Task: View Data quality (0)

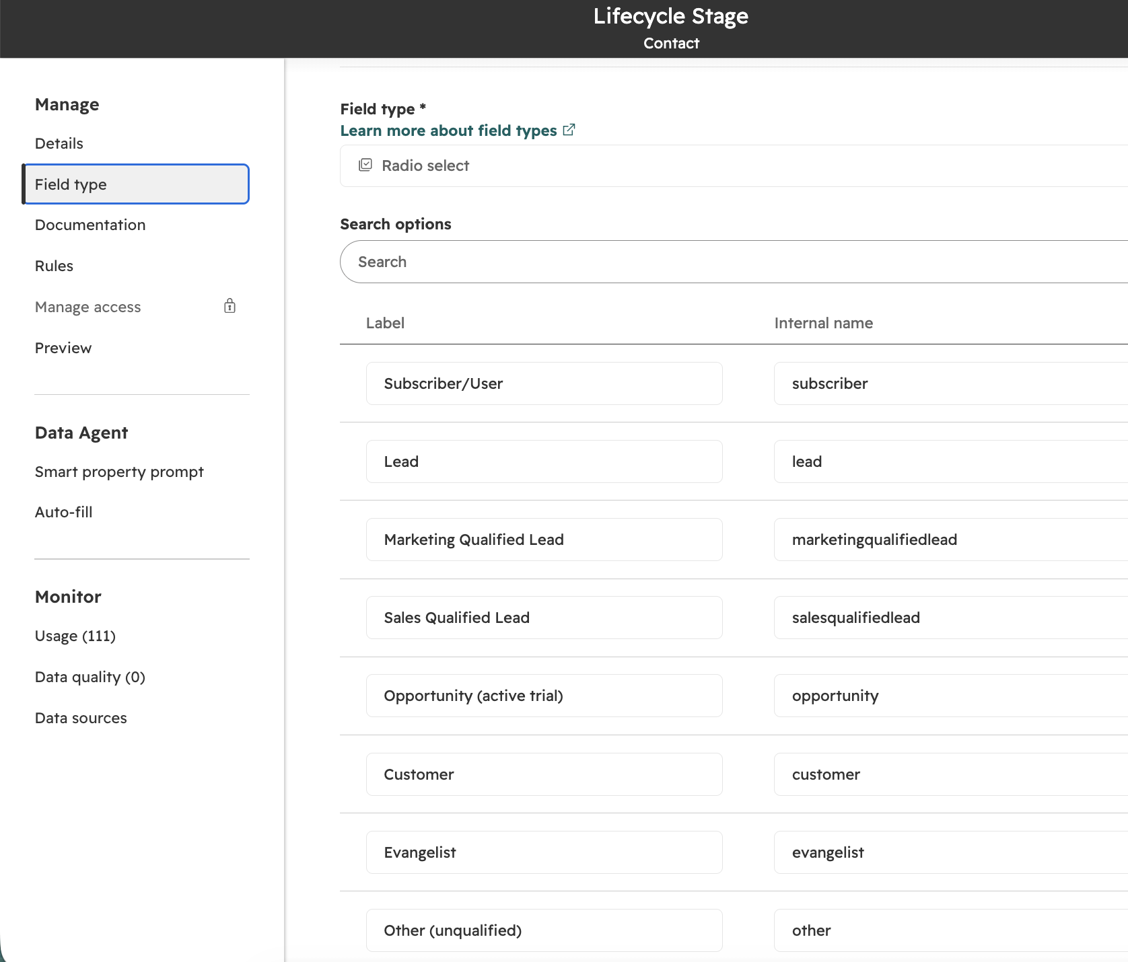Action: click(90, 677)
